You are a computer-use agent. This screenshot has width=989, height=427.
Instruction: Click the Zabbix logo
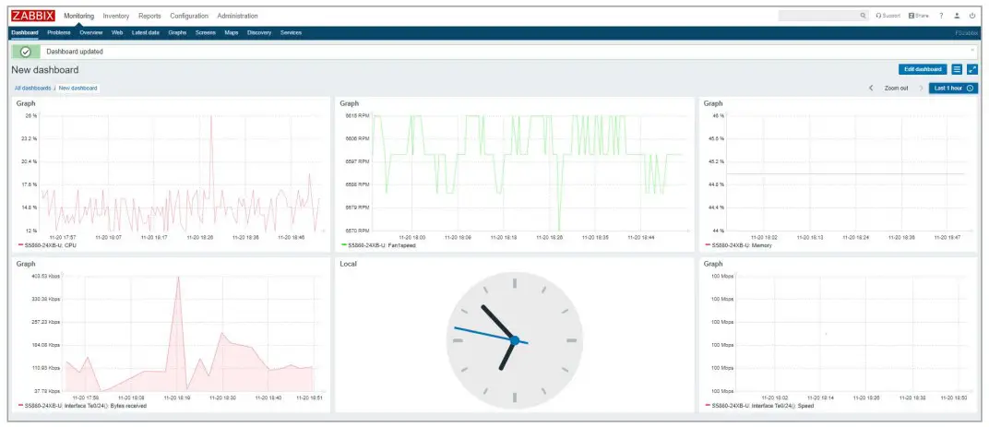(33, 16)
